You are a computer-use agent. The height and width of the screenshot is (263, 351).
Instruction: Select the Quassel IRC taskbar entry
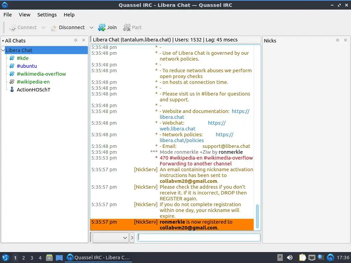(x=98, y=258)
